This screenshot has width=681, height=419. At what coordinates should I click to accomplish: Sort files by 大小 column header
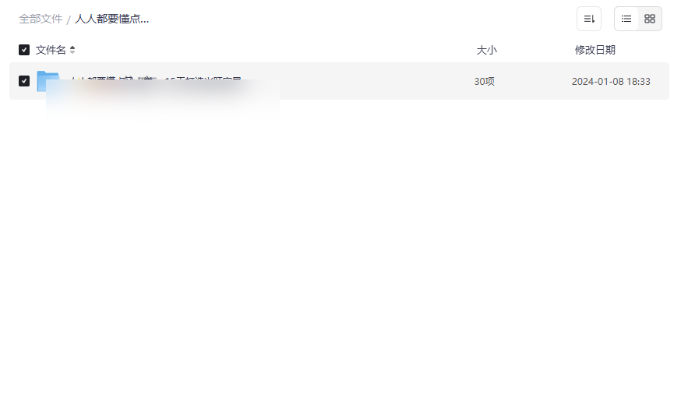pyautogui.click(x=486, y=50)
